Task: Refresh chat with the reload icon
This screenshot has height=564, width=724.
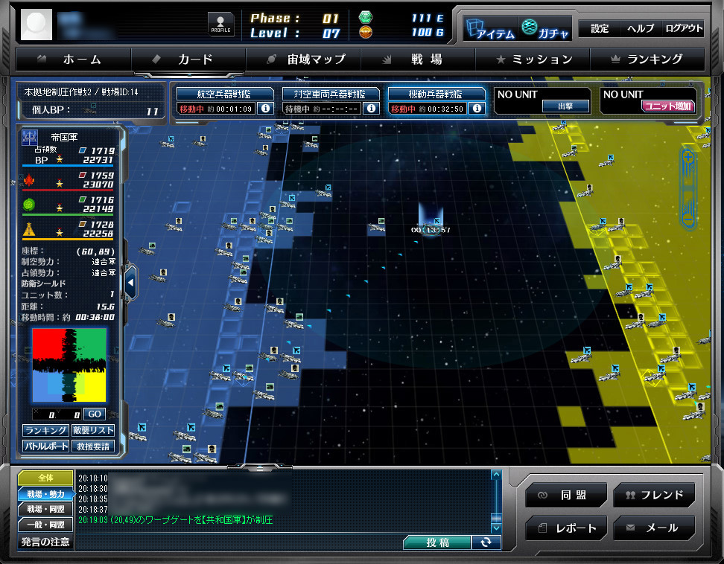Action: [486, 542]
